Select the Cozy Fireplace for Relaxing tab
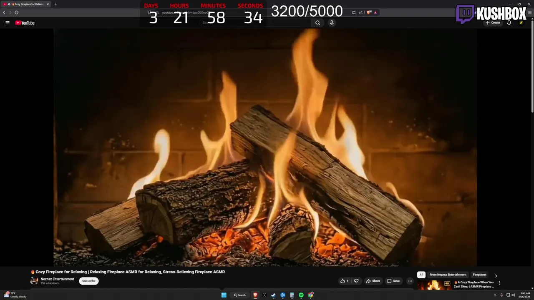Image resolution: width=534 pixels, height=300 pixels. (x=26, y=4)
